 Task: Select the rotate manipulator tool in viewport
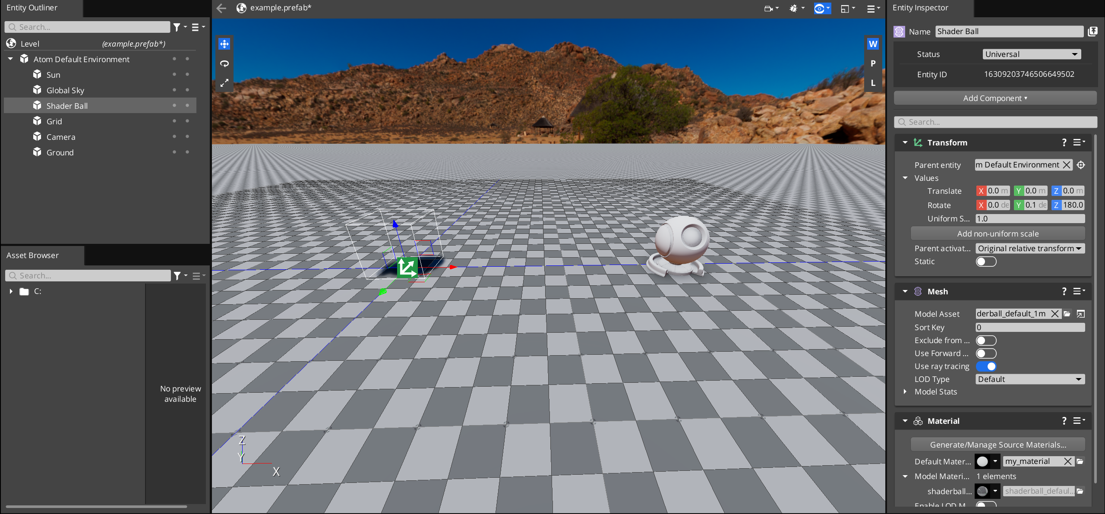tap(224, 63)
